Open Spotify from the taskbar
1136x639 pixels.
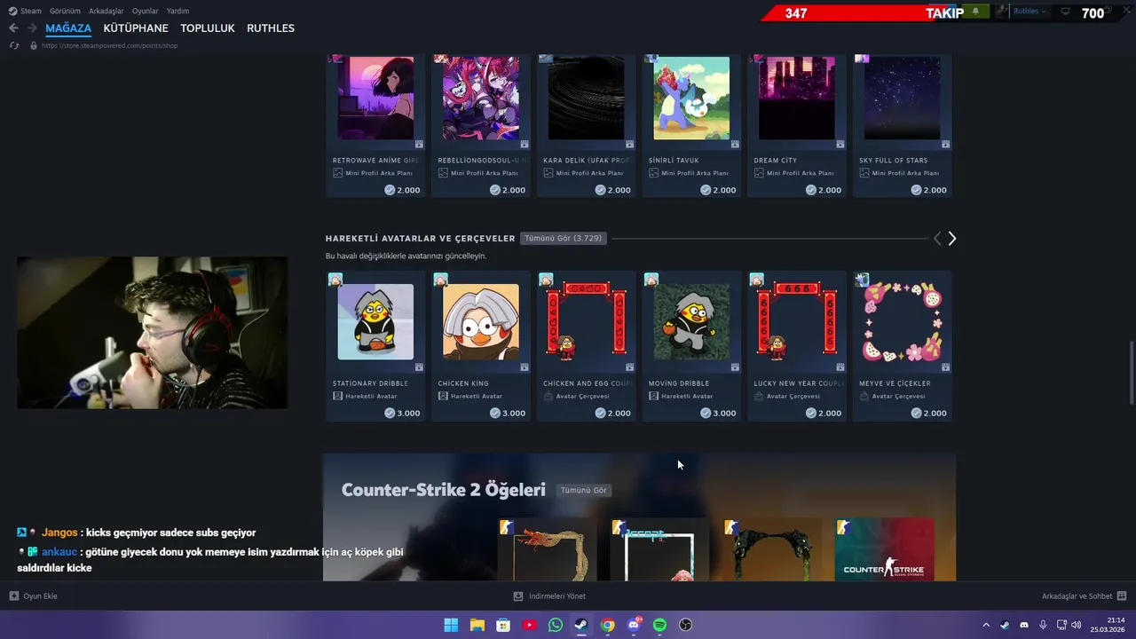(x=659, y=625)
